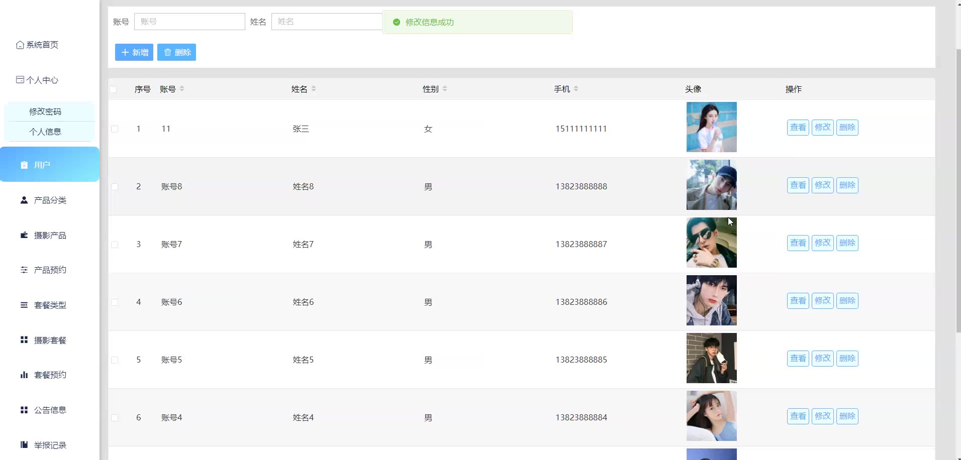961x460 pixels.
Task: Open avatar thumbnail of 姓名6
Action: [x=712, y=300]
